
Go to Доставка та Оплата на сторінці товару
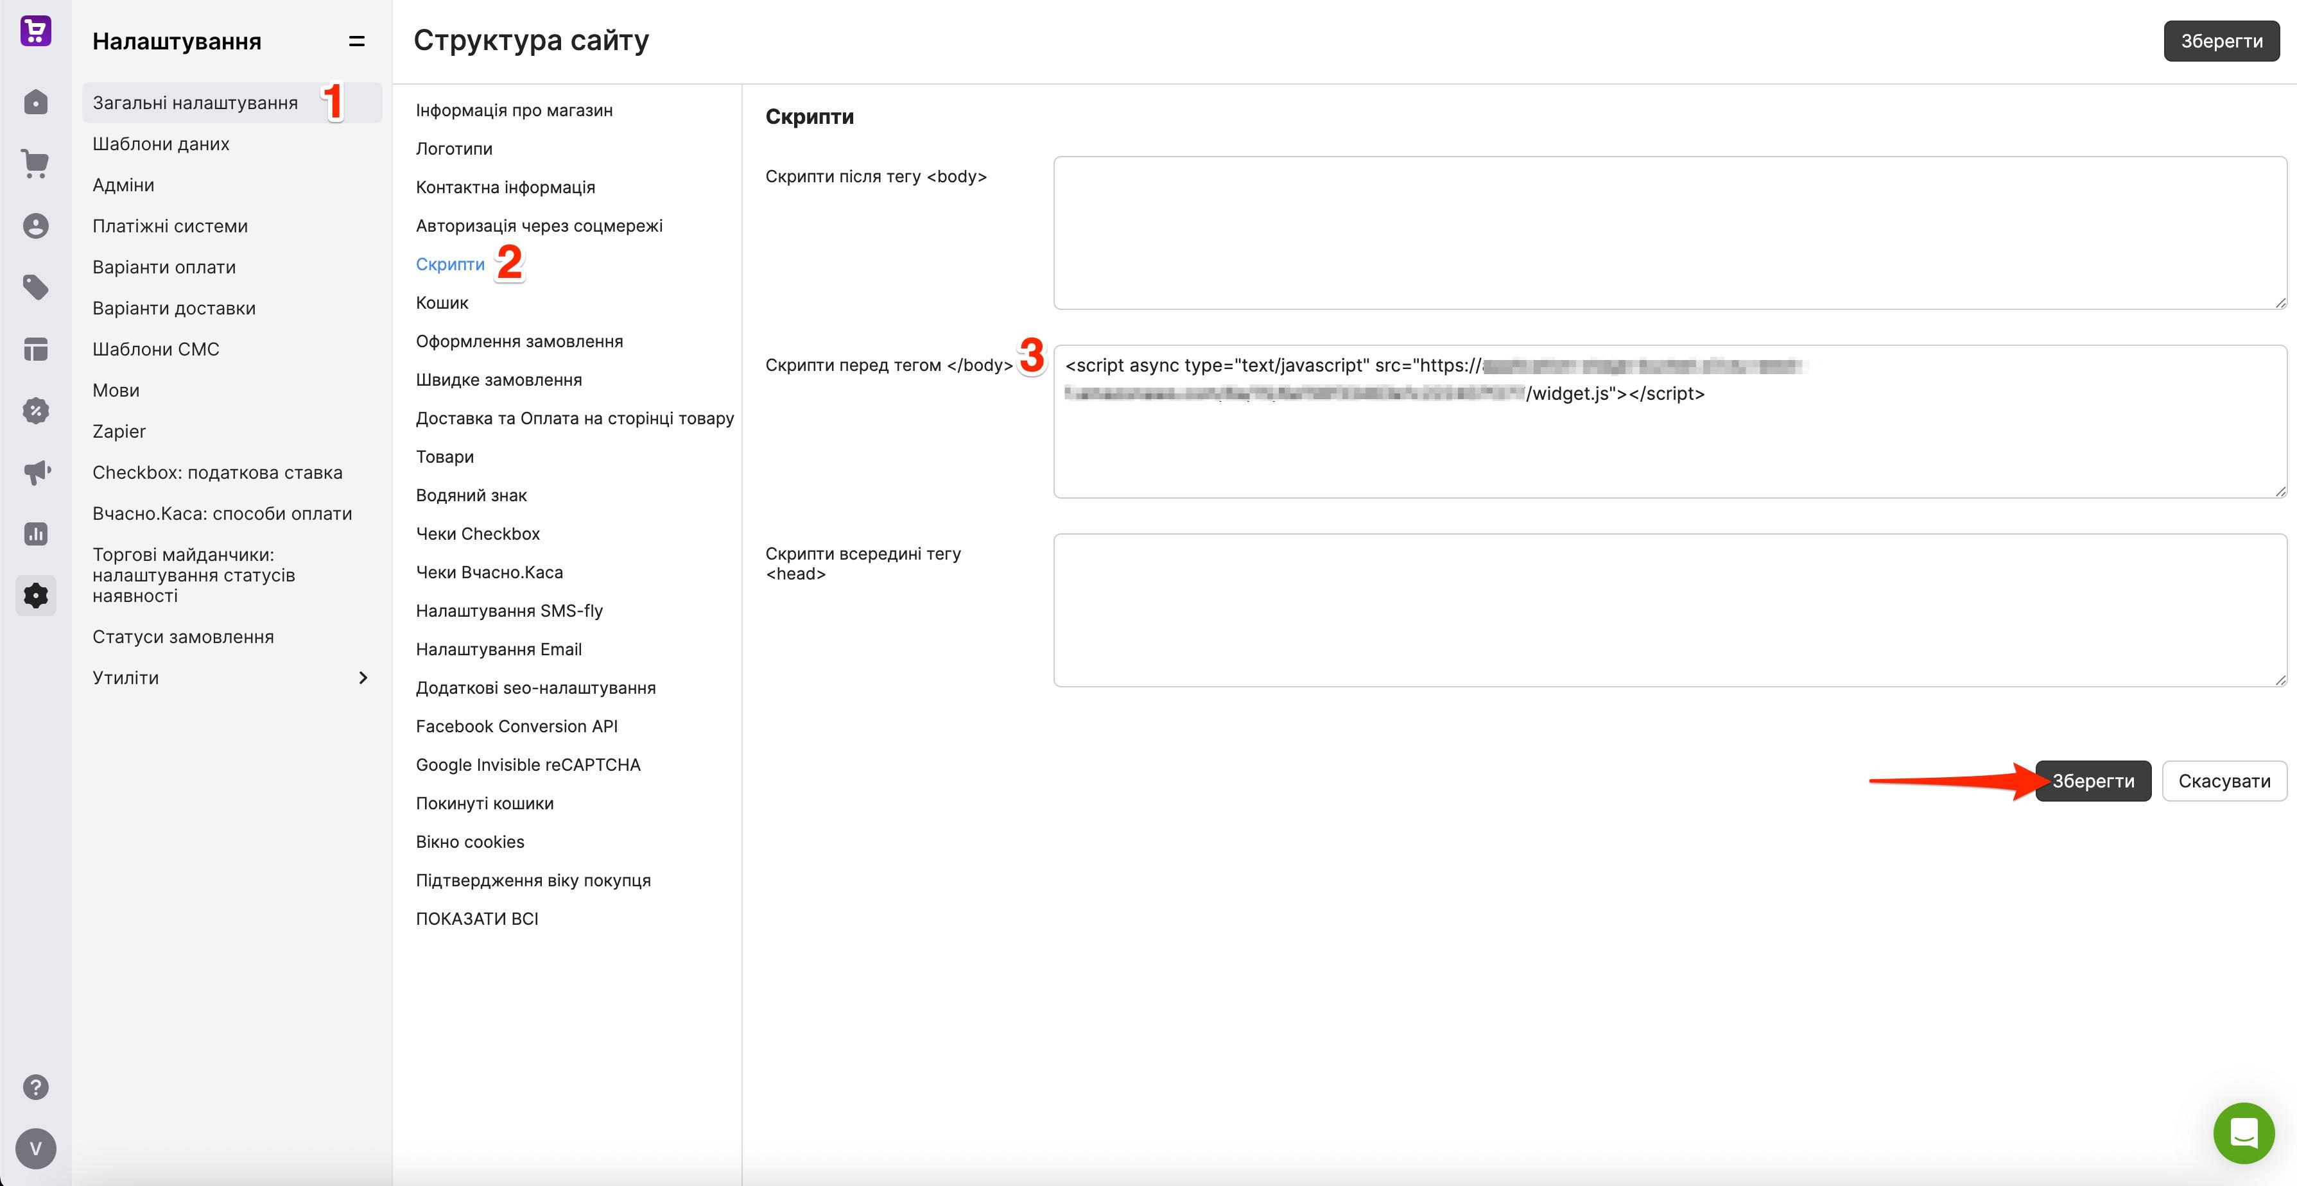coord(574,418)
